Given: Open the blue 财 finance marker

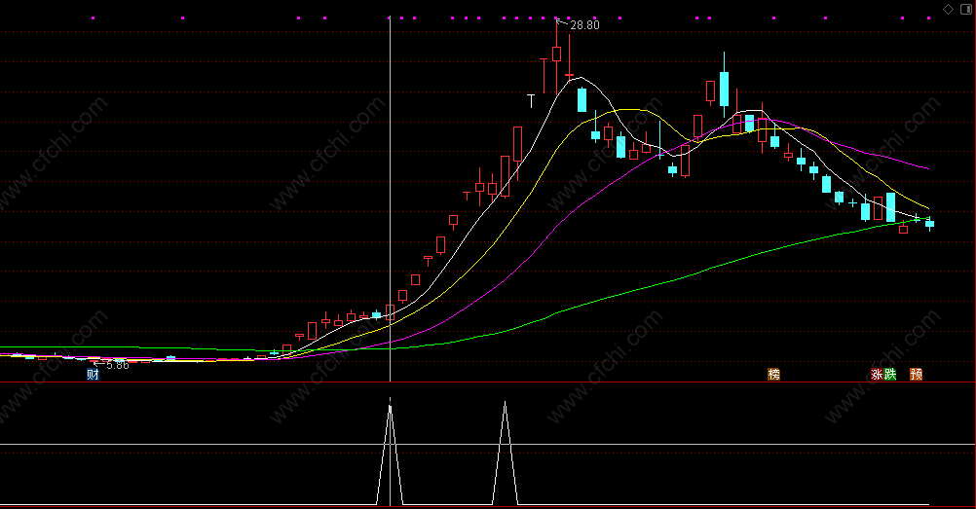Looking at the screenshot, I should click(x=93, y=374).
